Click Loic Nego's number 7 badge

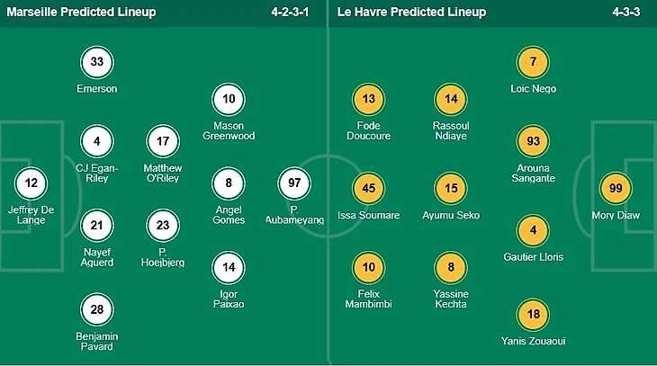coord(534,62)
